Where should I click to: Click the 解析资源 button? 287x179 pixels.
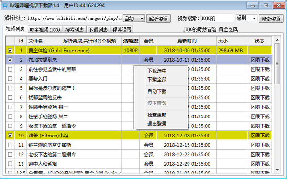158,19
